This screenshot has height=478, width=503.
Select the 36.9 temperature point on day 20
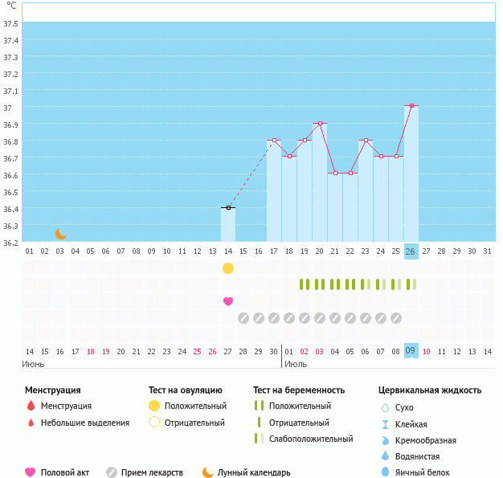point(320,123)
